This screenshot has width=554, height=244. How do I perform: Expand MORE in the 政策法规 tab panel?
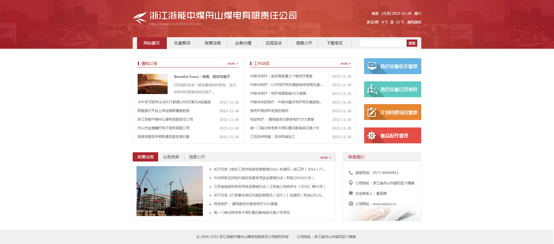pos(325,158)
